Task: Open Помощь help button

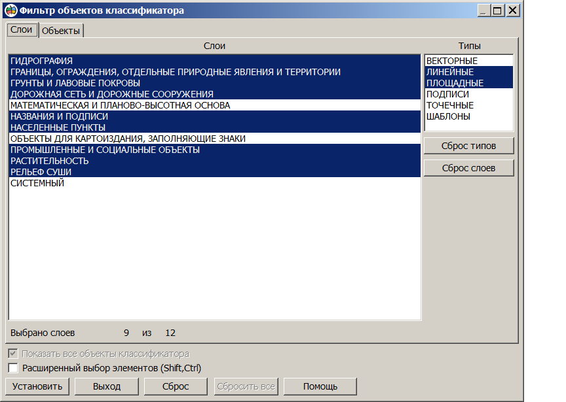Action: [320, 386]
